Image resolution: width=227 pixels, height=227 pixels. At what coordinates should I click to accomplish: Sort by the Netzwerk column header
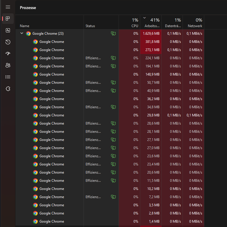tap(193, 22)
